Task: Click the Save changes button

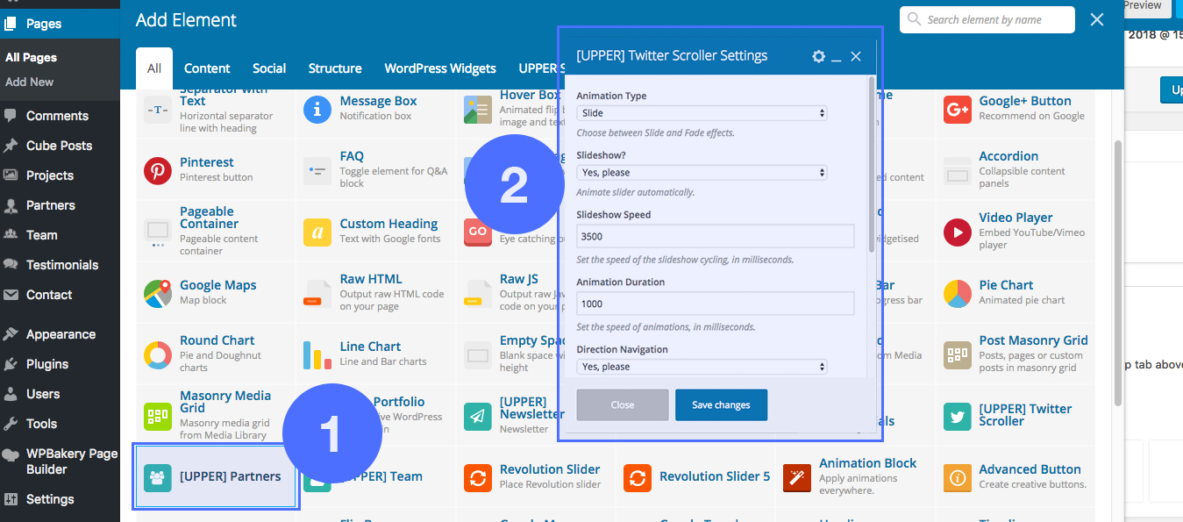Action: click(721, 405)
